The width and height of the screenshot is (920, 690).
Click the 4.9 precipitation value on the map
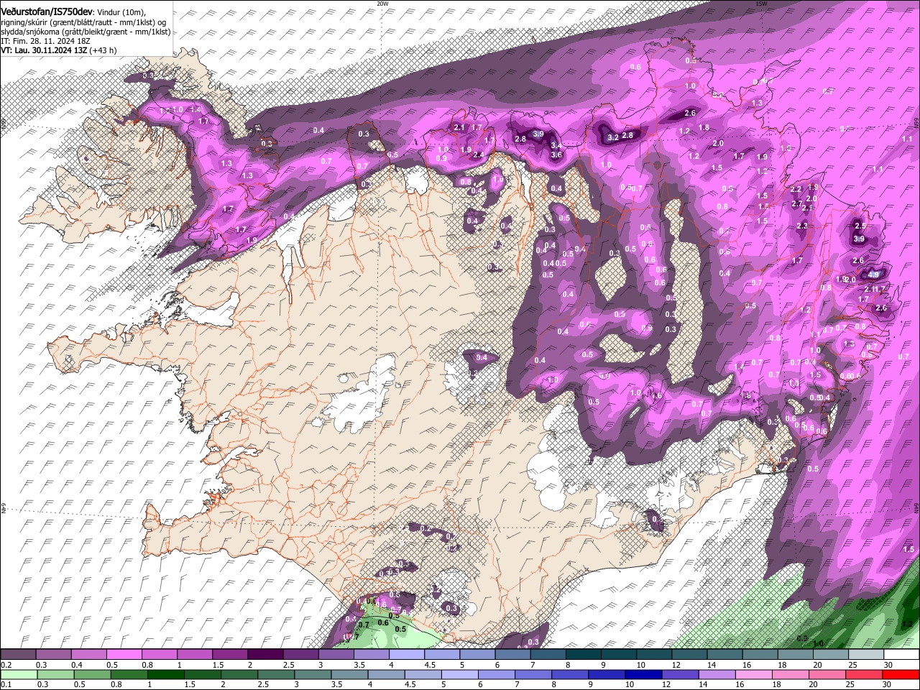(x=874, y=275)
